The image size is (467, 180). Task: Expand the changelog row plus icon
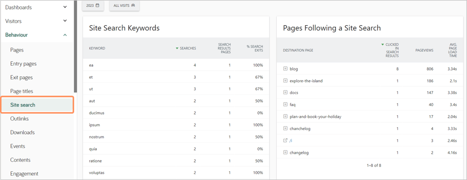pyautogui.click(x=285, y=153)
